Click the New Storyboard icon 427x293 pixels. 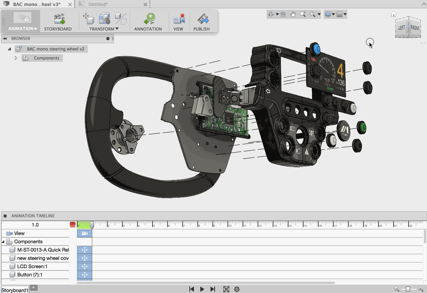(x=59, y=19)
